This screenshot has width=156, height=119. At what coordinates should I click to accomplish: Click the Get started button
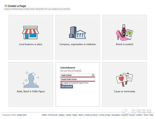[67, 87]
